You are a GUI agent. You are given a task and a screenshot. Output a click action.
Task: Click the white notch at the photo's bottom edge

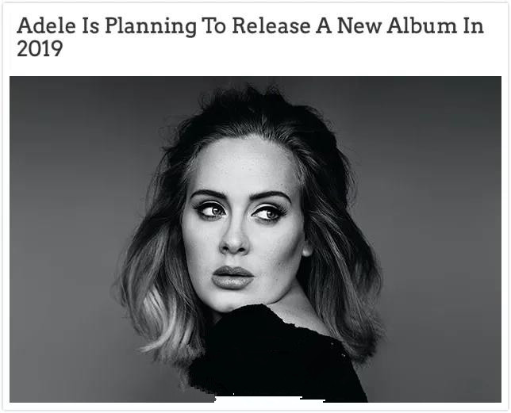click(267, 400)
